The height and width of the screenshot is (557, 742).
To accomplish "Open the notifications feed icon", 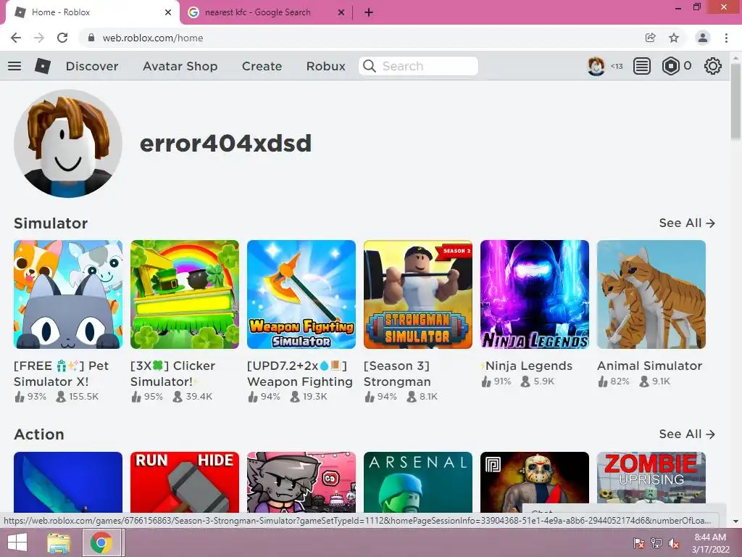I will [642, 66].
